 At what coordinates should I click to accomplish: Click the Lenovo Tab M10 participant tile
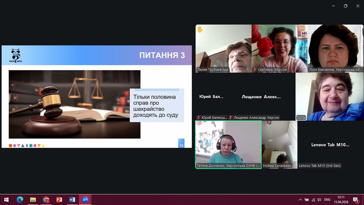(x=330, y=144)
